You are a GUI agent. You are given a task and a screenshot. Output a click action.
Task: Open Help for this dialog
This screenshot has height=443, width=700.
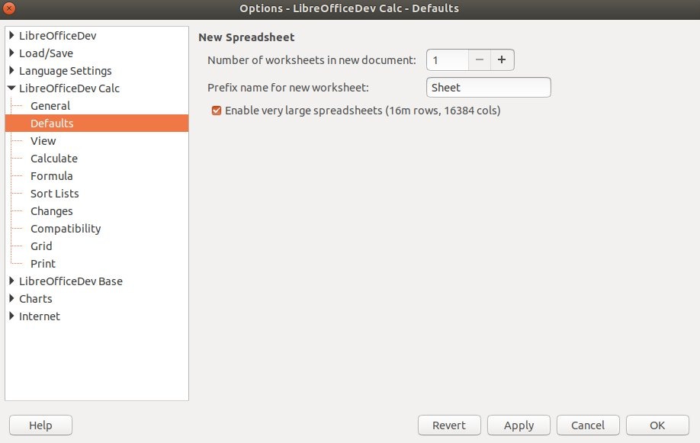[x=40, y=425]
